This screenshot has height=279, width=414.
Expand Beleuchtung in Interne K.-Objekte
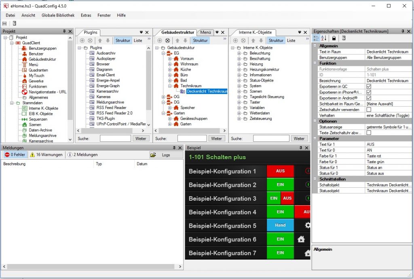click(239, 53)
